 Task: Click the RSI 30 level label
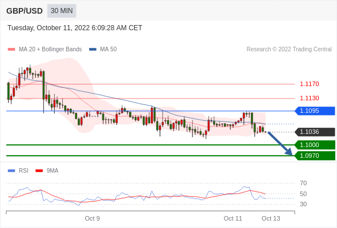point(303,204)
